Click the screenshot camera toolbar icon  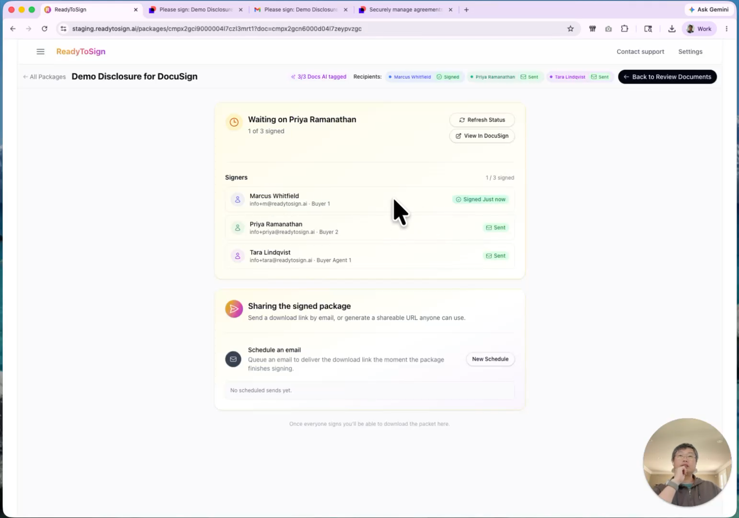[x=608, y=29]
